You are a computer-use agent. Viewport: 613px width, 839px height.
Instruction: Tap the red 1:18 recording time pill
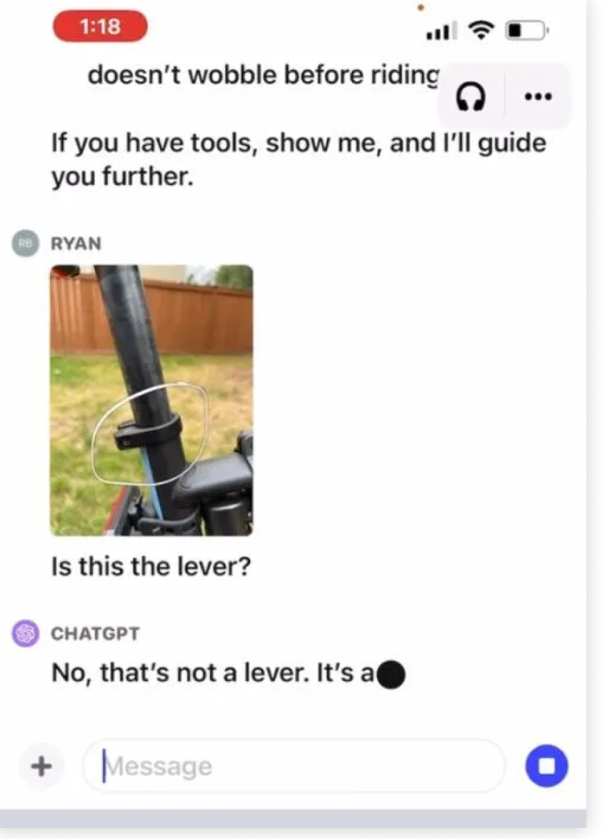pos(100,27)
